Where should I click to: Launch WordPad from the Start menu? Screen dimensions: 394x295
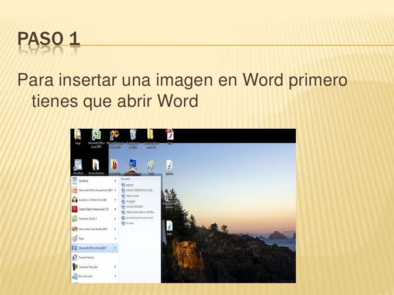pos(94,181)
